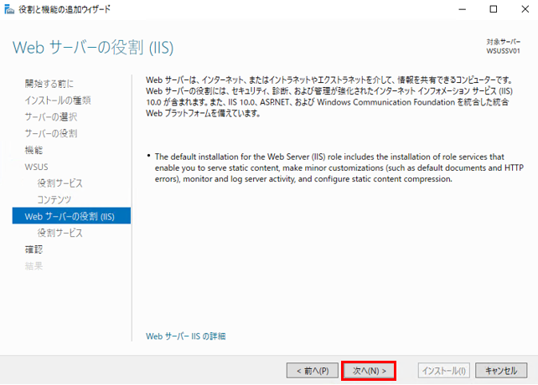Viewport: 538px width, 385px height.
Task: Click the Japanese Web server description paragraph
Action: tap(329, 96)
